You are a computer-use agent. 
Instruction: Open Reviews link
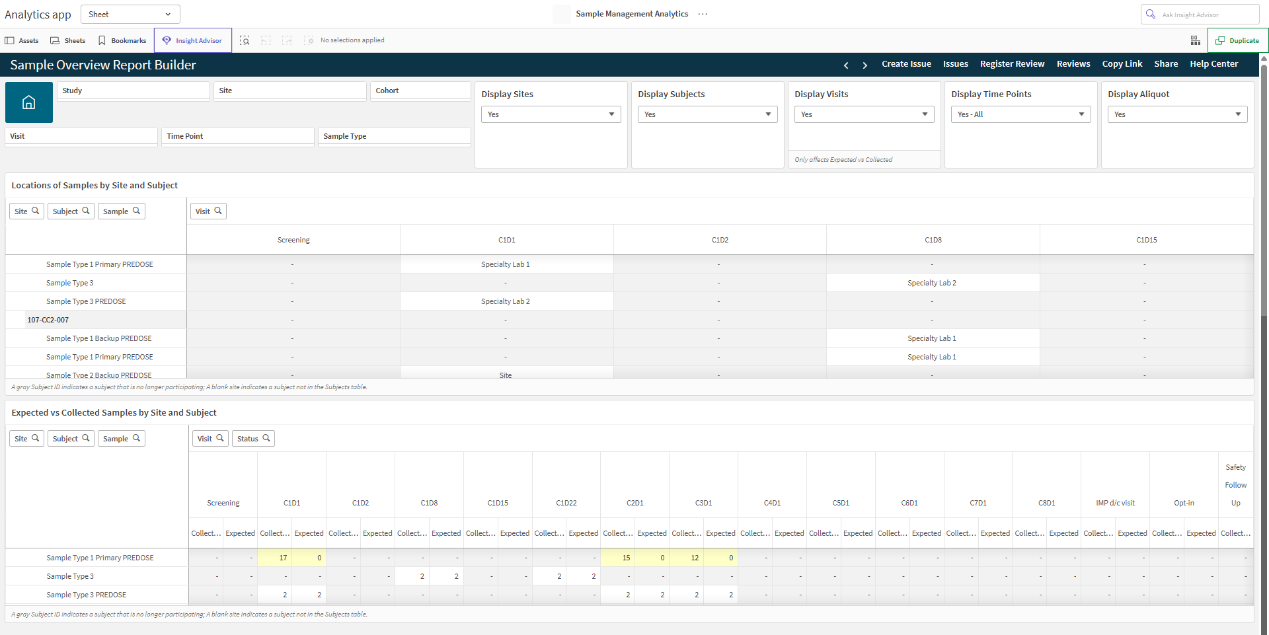coord(1073,64)
